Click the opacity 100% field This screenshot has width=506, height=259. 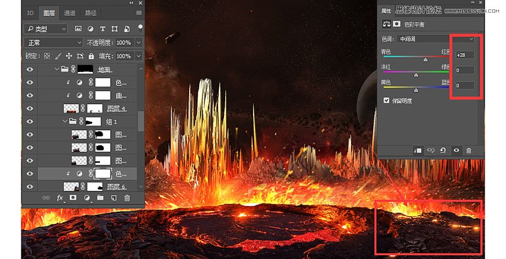(125, 42)
